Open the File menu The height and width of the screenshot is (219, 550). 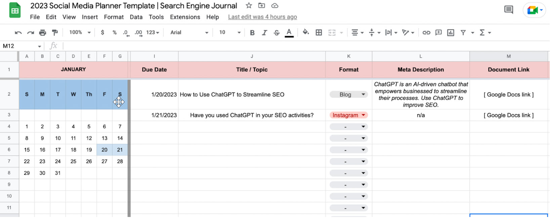35,17
